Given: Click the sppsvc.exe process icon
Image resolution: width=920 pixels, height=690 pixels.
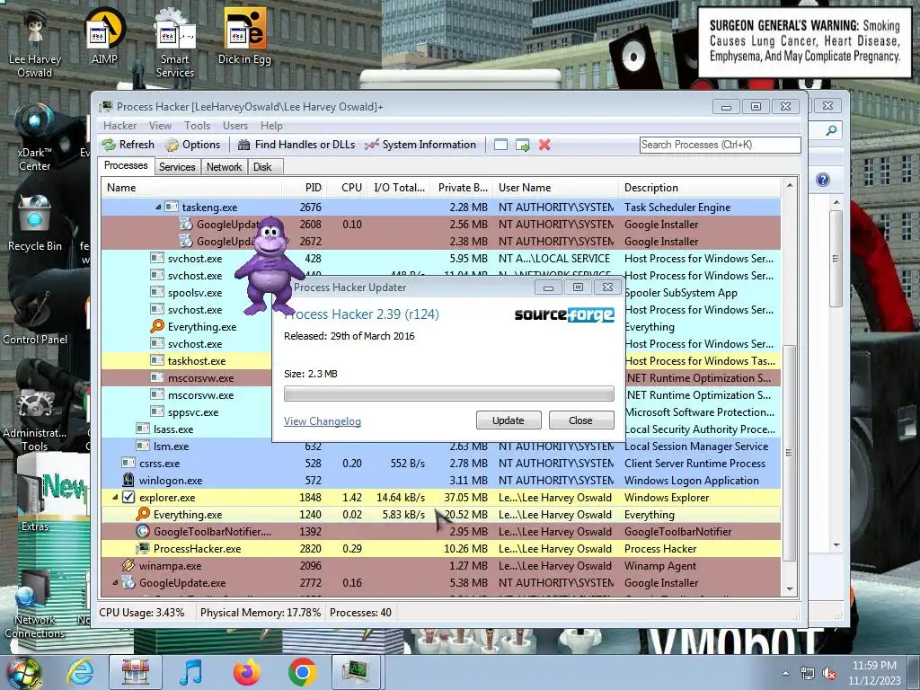Looking at the screenshot, I should coord(156,411).
